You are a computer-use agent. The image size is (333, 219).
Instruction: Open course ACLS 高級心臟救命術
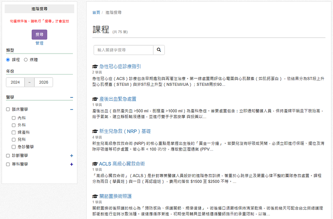[122, 164]
